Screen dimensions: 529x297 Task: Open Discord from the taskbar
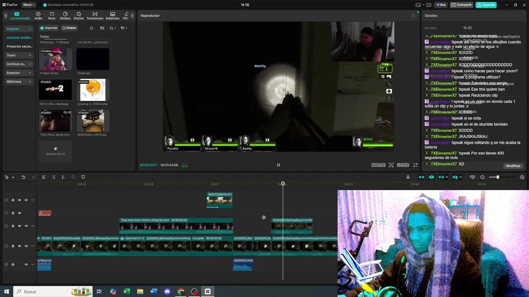[167, 292]
